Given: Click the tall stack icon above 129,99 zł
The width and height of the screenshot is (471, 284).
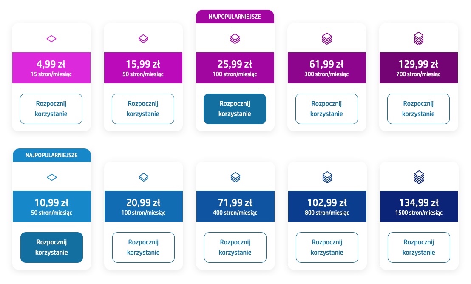Looking at the screenshot, I should pos(419,39).
